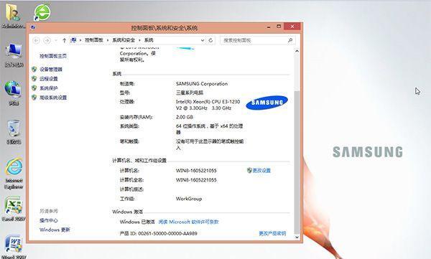This screenshot has height=259, width=431.
Task: Open the Network desktop icon
Action: pos(13,93)
